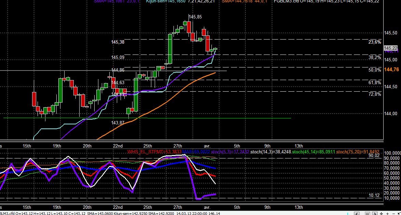Select the 72,8% Fibonacci level label
The height and width of the screenshot is (215, 401).
pyautogui.click(x=375, y=94)
